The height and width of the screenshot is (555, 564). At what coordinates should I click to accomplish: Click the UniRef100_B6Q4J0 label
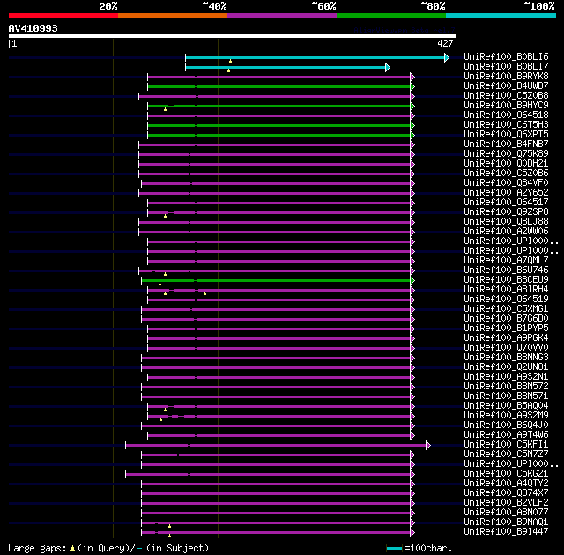point(506,425)
